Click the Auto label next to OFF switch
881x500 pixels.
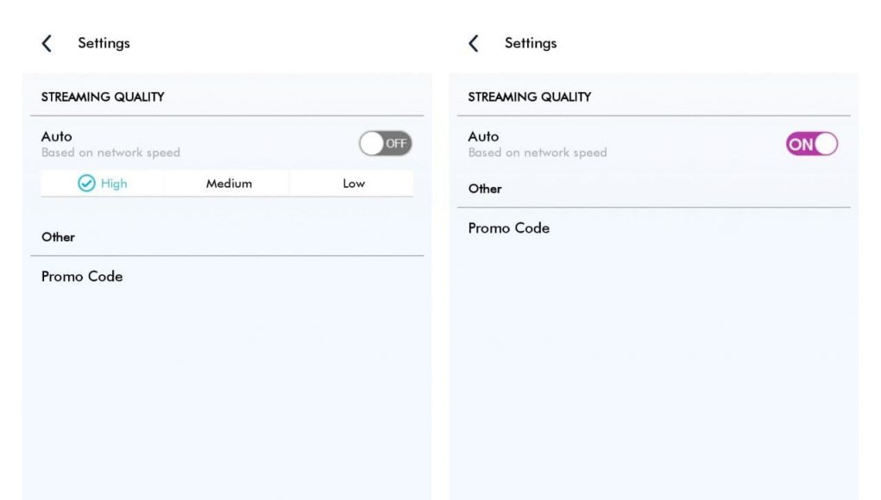coord(57,136)
